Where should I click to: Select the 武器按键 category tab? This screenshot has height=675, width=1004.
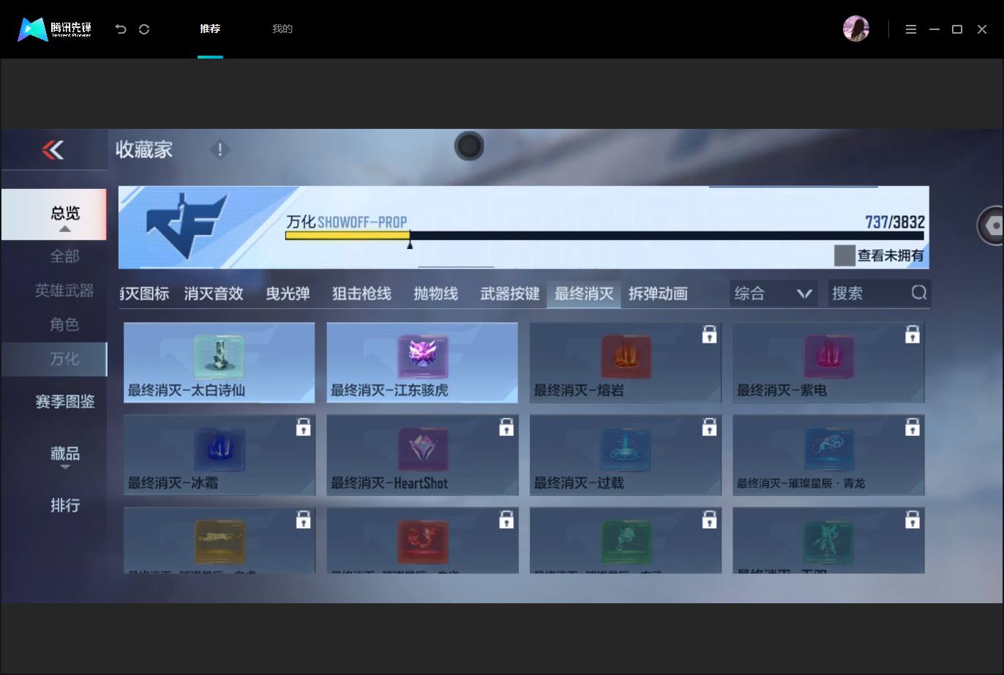point(510,294)
